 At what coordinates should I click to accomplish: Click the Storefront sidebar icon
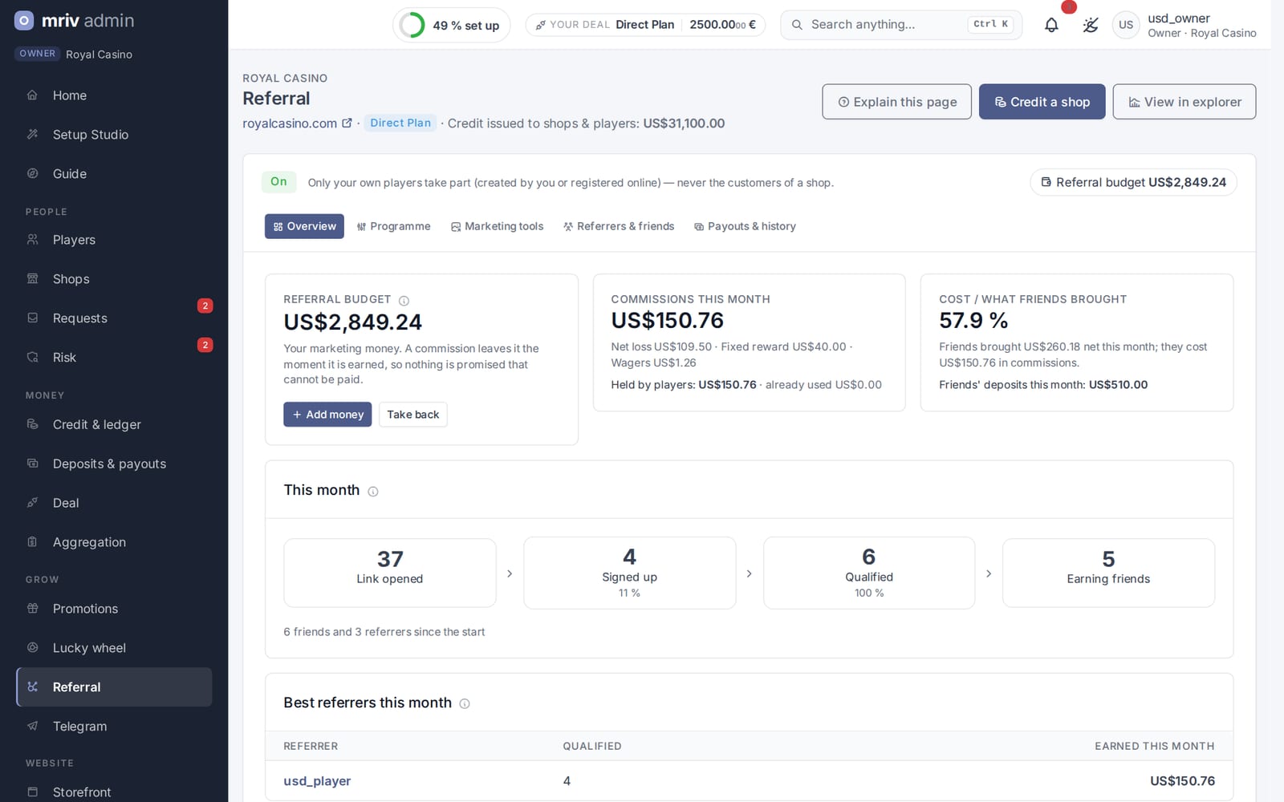click(x=33, y=792)
